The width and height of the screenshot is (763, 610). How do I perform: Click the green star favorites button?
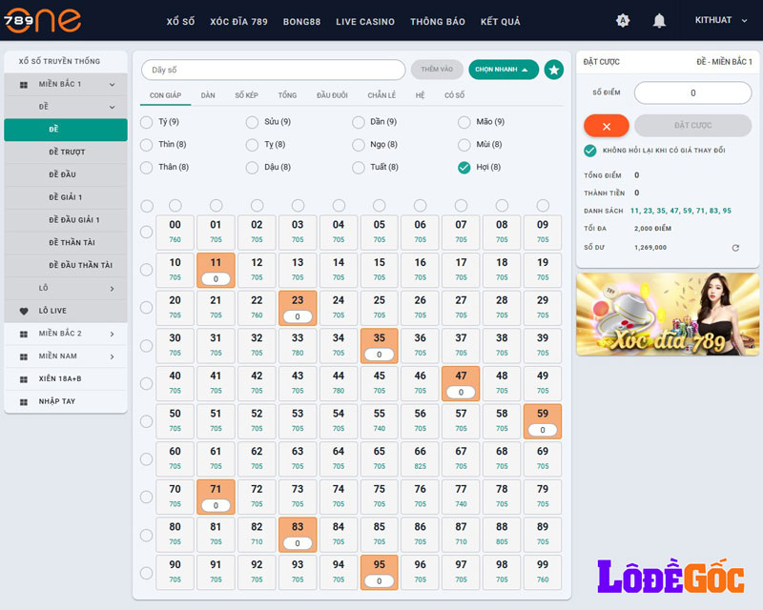(554, 70)
